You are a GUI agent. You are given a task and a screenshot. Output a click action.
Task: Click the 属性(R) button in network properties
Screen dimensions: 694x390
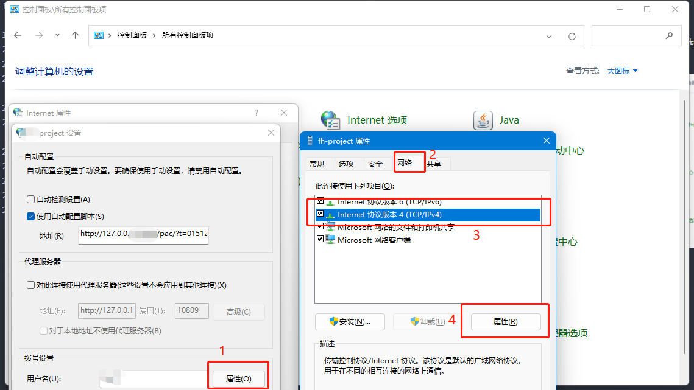(x=505, y=321)
